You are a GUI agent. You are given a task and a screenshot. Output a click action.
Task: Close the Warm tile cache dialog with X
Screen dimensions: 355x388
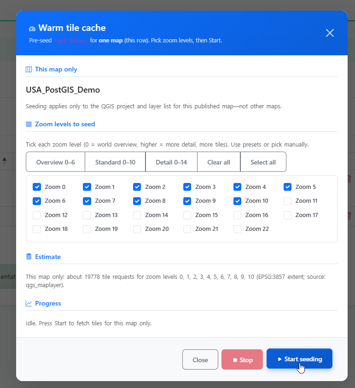(x=330, y=33)
